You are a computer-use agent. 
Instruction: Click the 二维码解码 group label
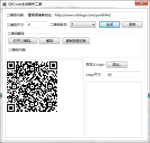click(16, 34)
